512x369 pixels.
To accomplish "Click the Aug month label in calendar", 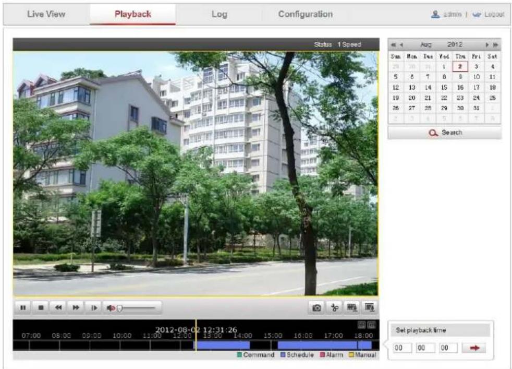I will [426, 44].
